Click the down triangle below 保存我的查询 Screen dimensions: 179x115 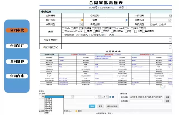click(108, 109)
